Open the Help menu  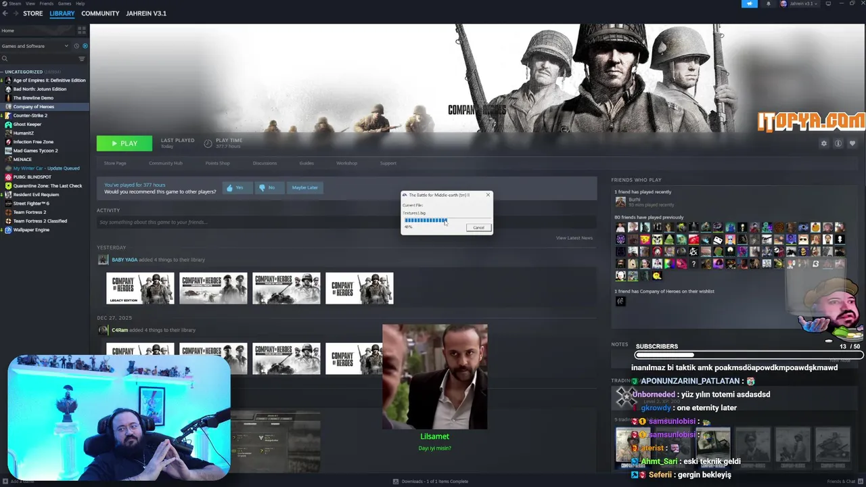click(x=81, y=3)
